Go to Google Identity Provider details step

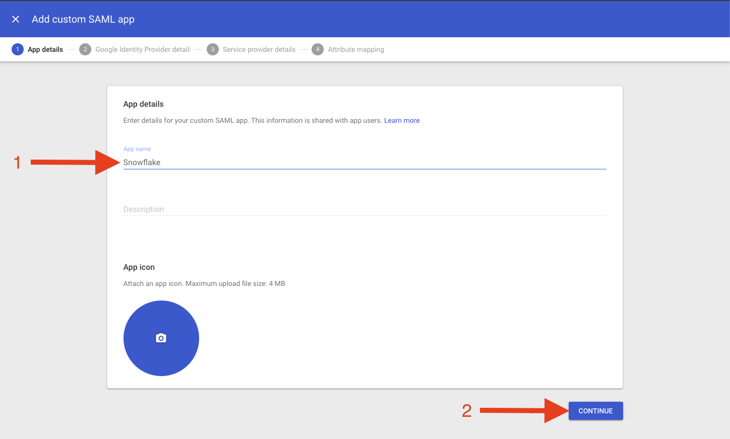(143, 49)
